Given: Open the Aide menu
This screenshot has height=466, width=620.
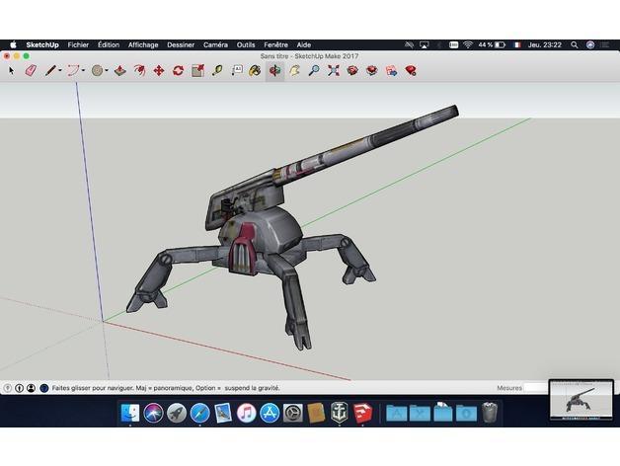Looking at the screenshot, I should pyautogui.click(x=304, y=44).
